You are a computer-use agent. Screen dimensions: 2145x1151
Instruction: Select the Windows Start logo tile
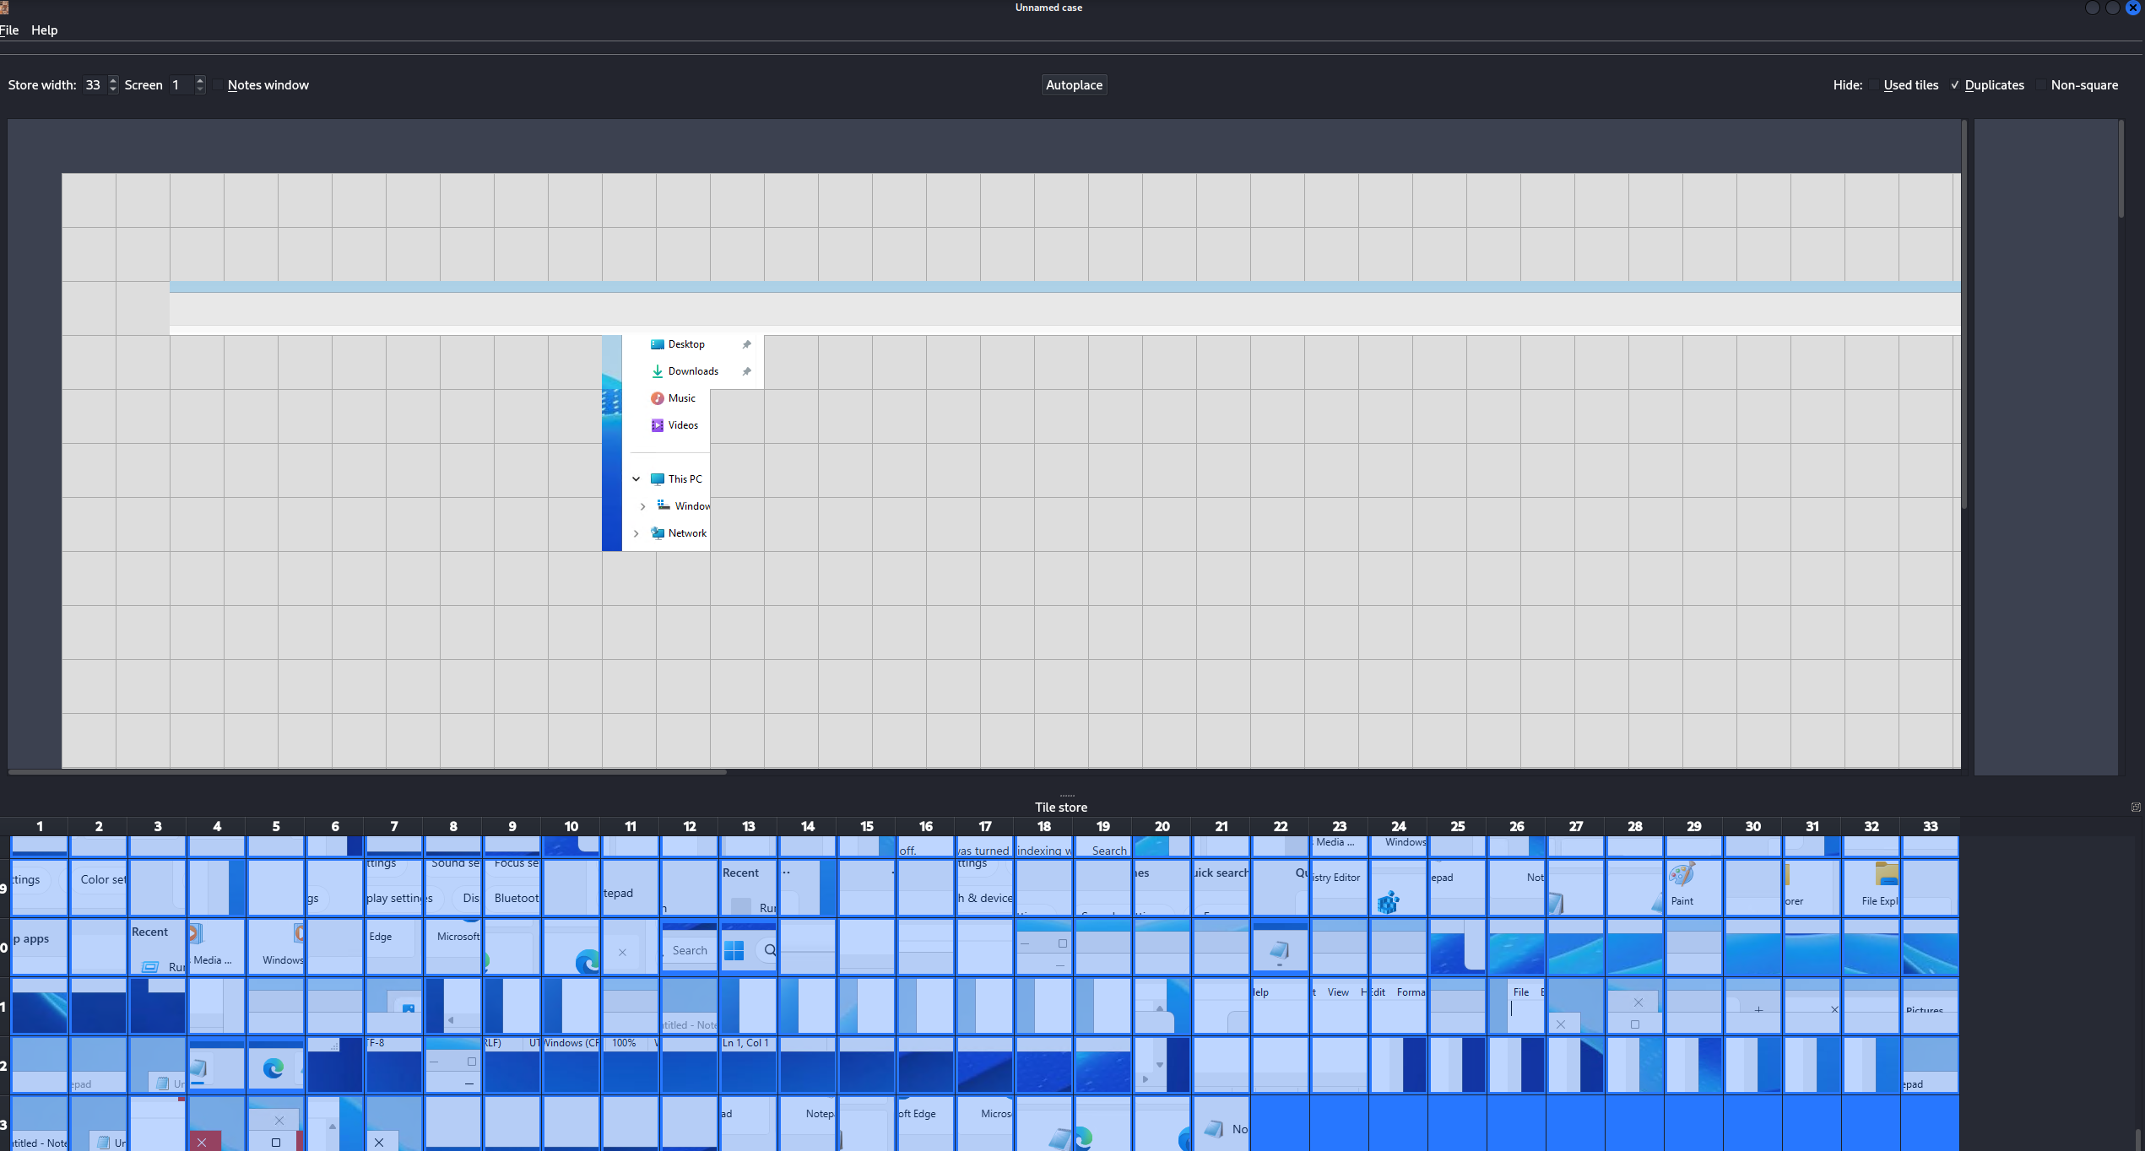click(x=749, y=947)
